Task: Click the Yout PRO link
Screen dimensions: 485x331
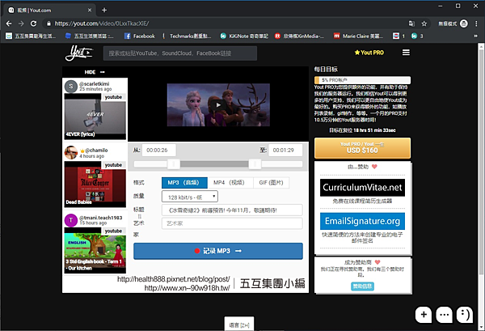Action: (x=369, y=53)
